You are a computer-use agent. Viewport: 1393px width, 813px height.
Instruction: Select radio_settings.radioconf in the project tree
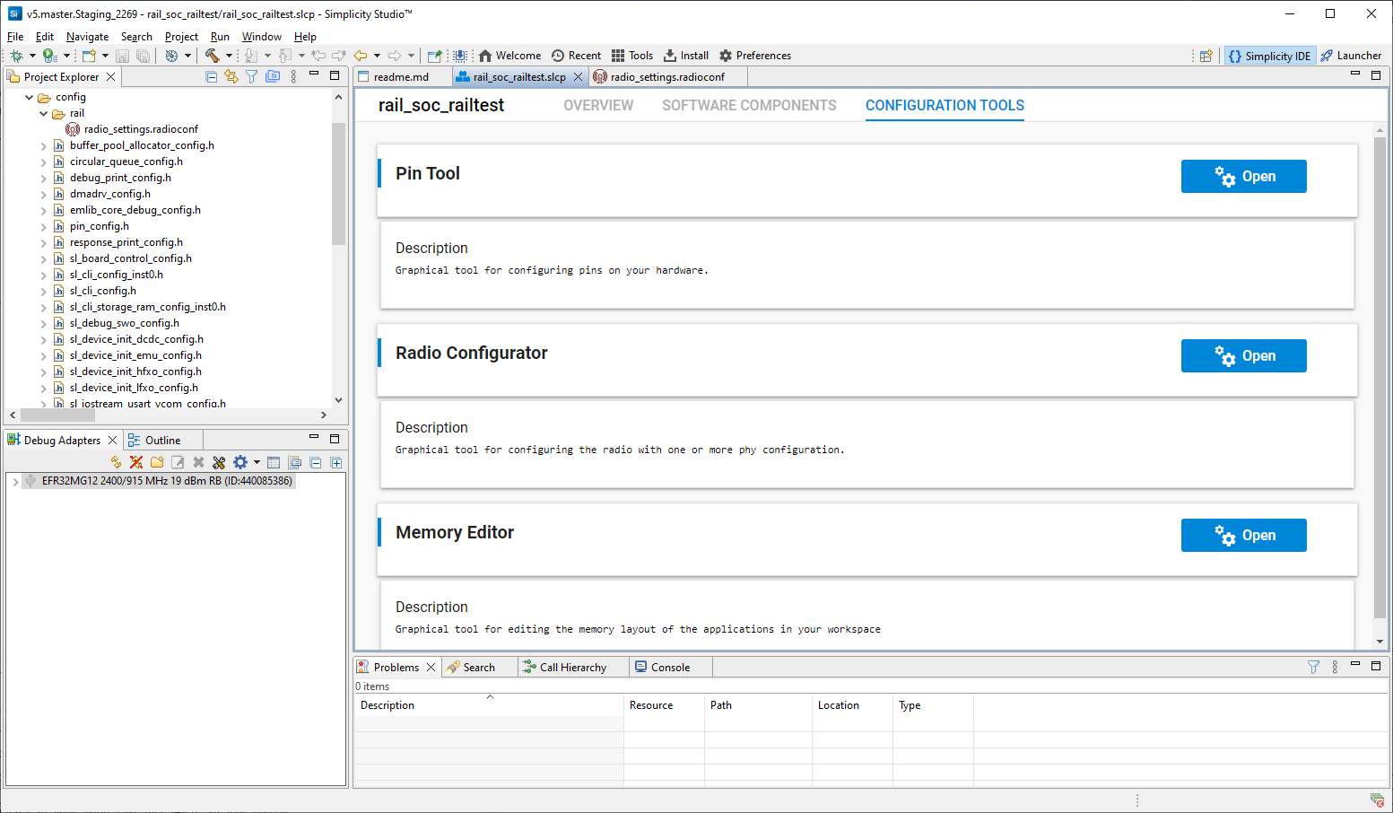coord(141,129)
